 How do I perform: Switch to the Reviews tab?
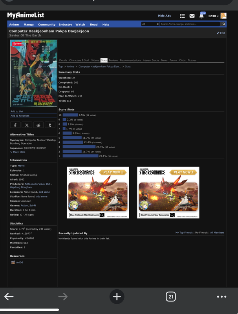(113, 60)
